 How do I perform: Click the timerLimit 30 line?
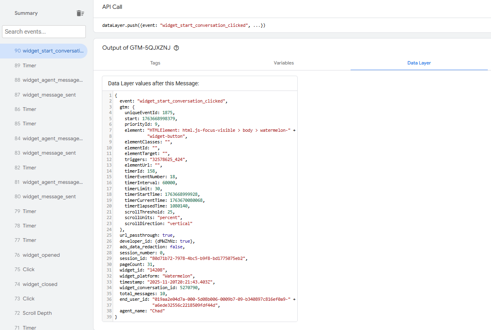(x=143, y=188)
